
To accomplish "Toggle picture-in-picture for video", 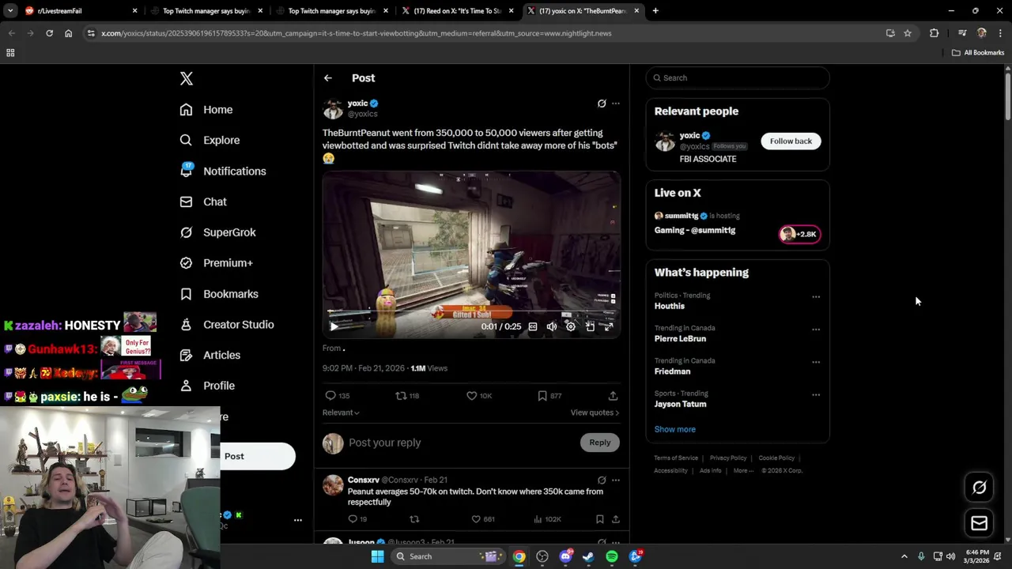I will tap(590, 326).
